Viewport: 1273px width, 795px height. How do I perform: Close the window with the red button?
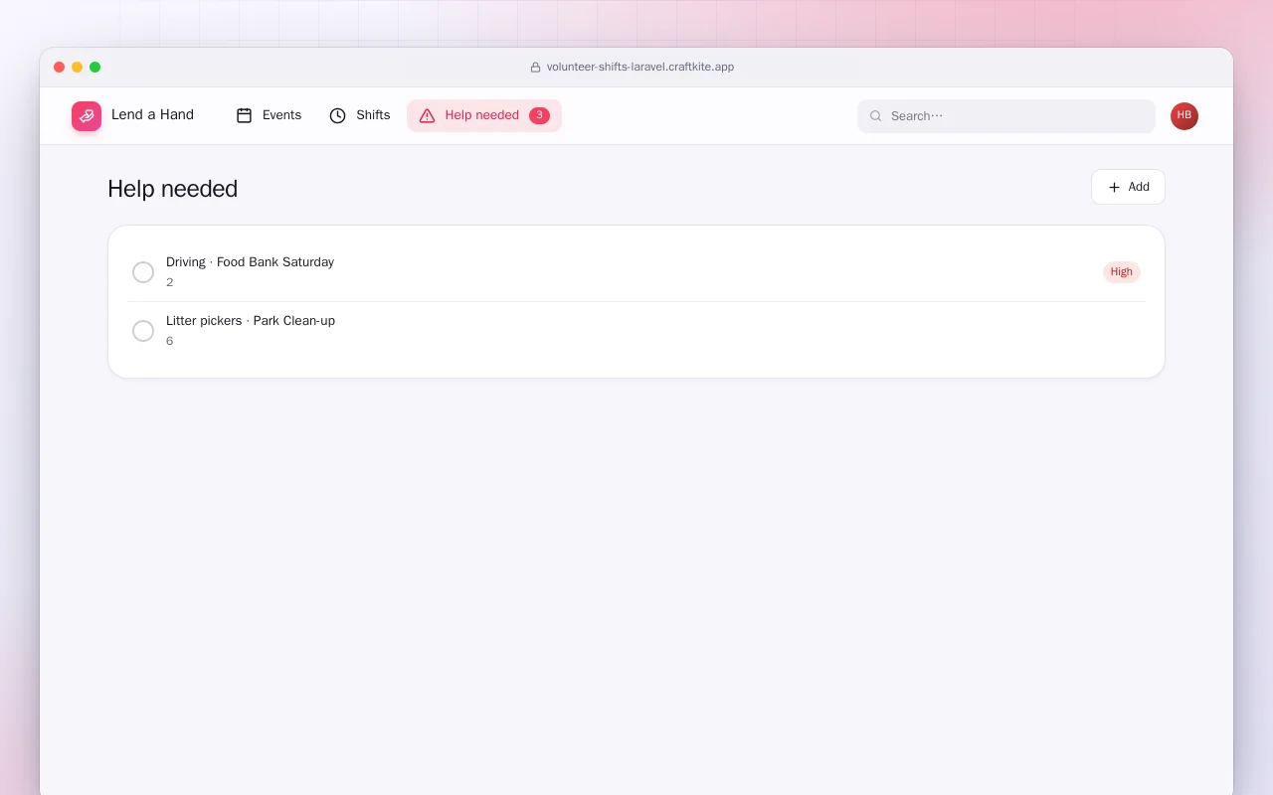click(x=60, y=68)
